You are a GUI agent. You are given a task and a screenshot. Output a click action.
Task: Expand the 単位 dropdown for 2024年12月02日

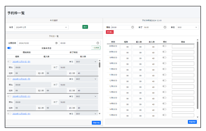tap(86, 79)
